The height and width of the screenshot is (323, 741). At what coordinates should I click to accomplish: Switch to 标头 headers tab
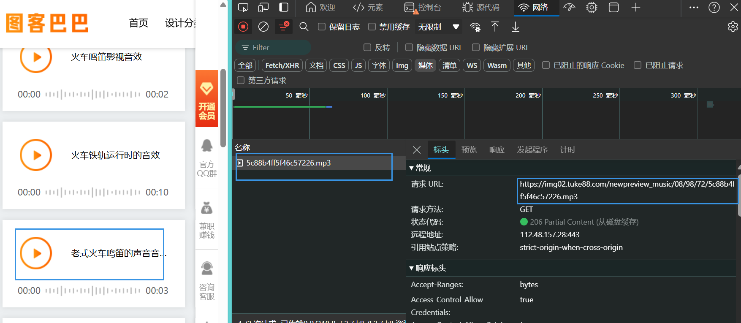441,150
